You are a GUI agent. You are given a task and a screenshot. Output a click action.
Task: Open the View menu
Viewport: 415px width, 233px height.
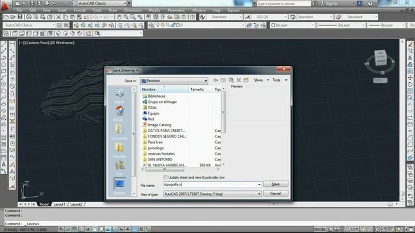coord(46,10)
